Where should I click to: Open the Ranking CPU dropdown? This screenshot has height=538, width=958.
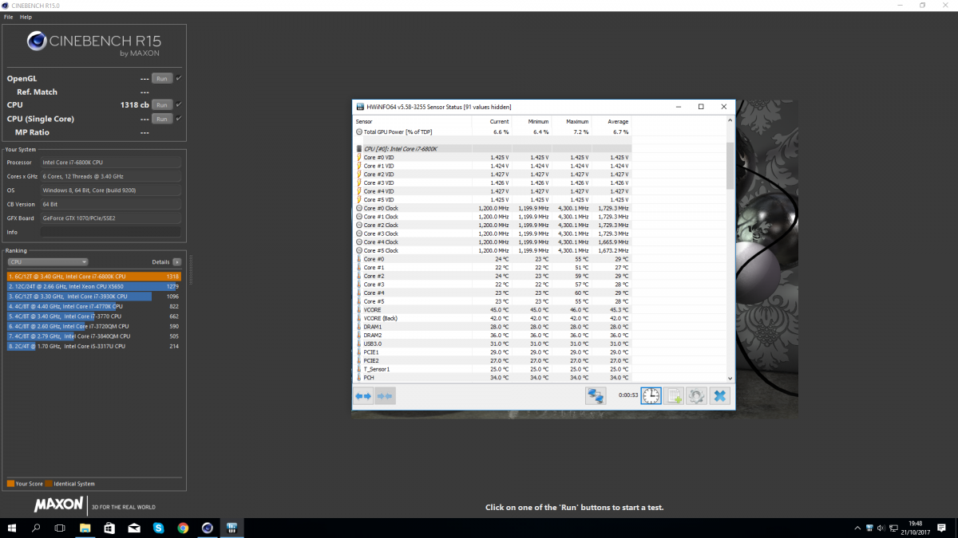(48, 261)
